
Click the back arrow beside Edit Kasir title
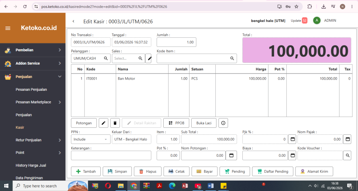(x=73, y=21)
